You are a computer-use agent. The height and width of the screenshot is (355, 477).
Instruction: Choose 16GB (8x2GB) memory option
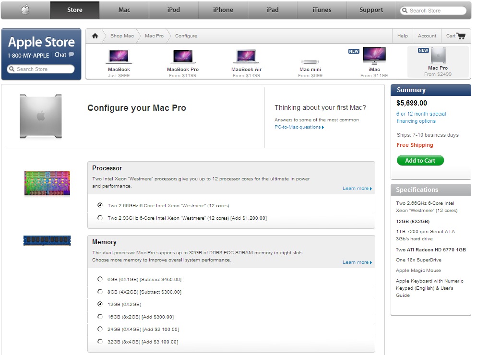tap(100, 316)
